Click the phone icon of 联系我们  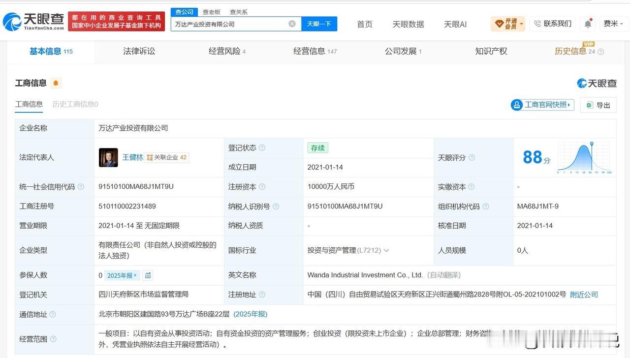point(537,24)
